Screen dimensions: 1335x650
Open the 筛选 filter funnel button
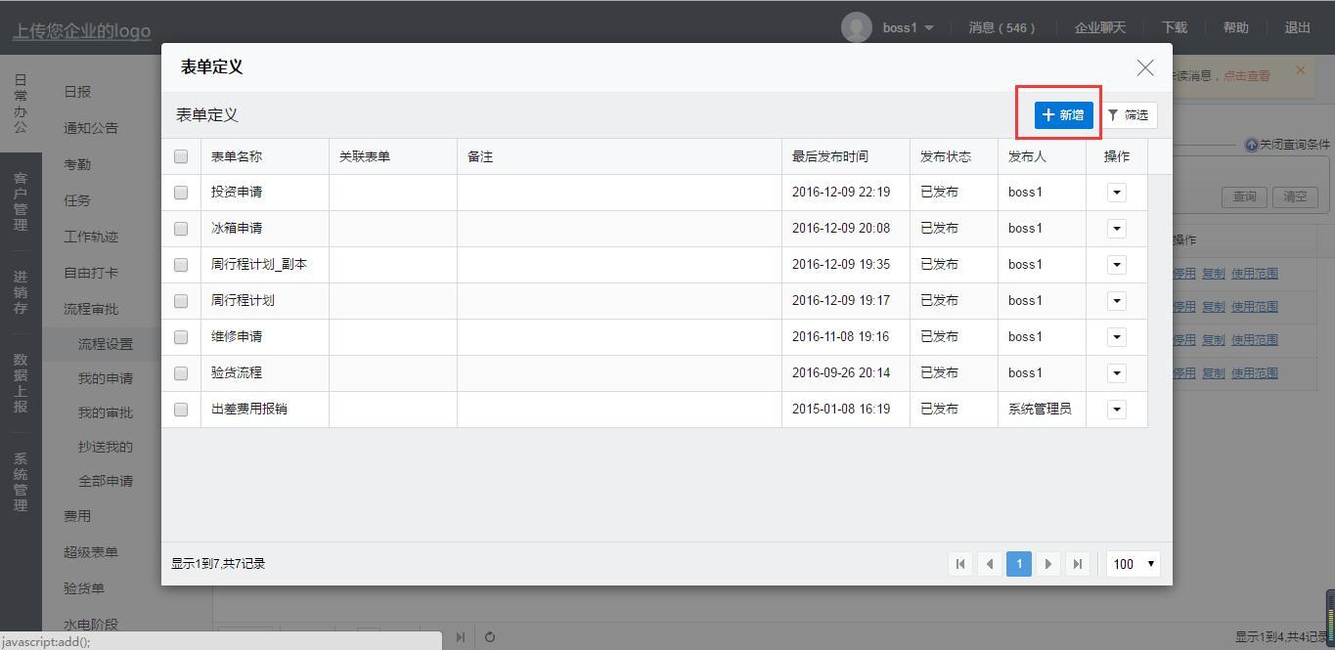pyautogui.click(x=1129, y=115)
